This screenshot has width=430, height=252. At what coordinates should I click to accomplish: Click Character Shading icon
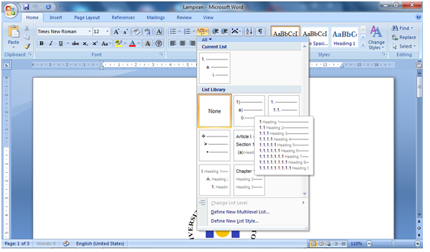(x=148, y=43)
